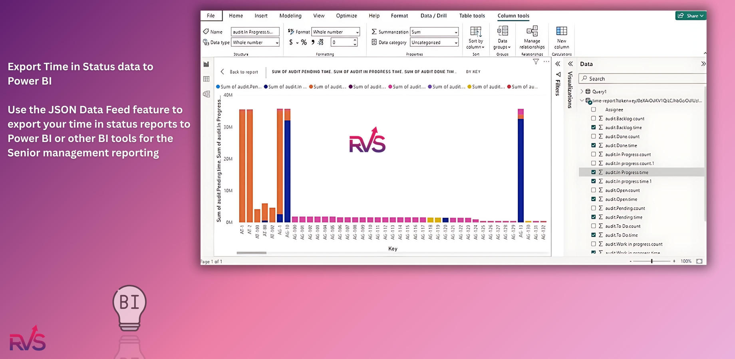Check the audit.Open.count checkbox
Image resolution: width=735 pixels, height=359 pixels.
coord(594,190)
